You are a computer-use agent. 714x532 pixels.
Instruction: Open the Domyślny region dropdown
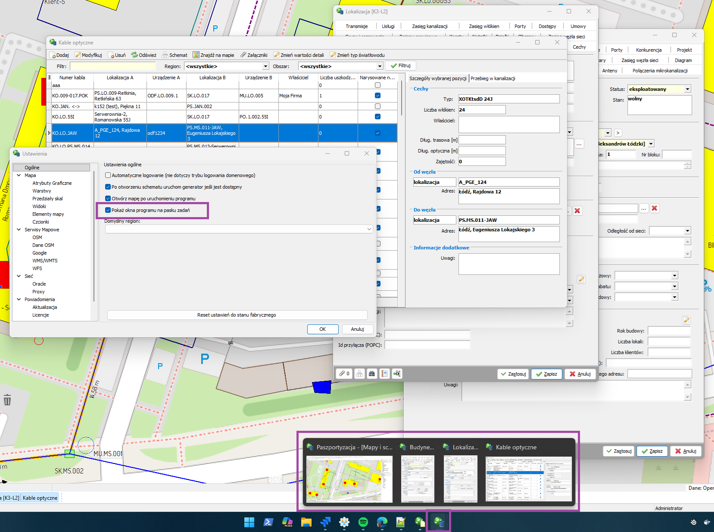click(x=369, y=229)
